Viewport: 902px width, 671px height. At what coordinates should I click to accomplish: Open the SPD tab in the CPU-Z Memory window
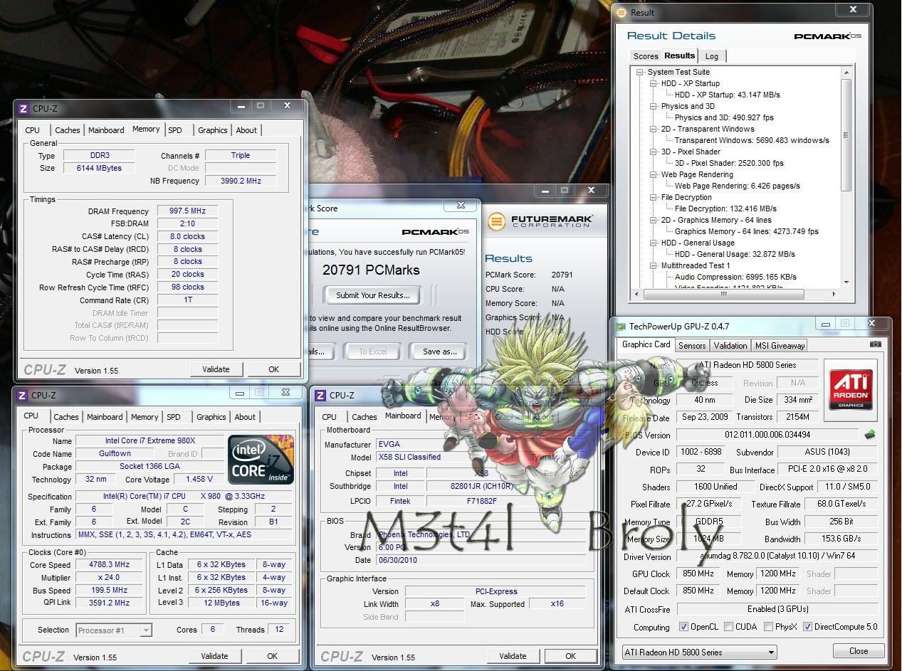pyautogui.click(x=174, y=130)
